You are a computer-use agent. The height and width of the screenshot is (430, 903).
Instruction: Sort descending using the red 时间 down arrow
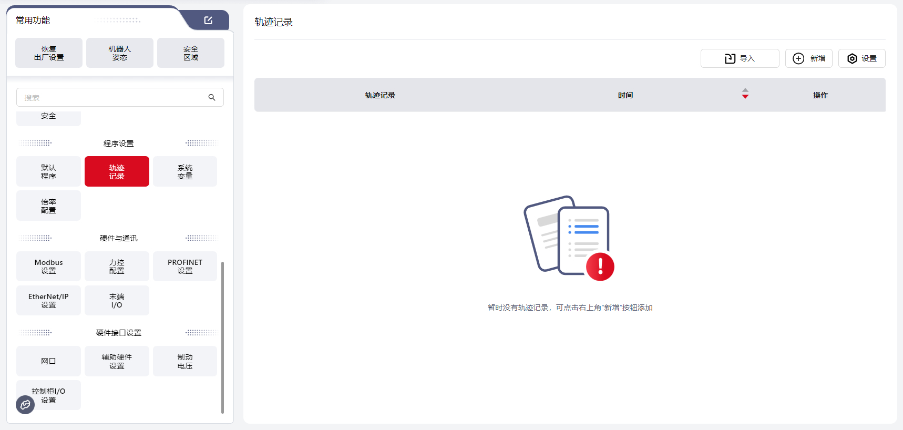pos(745,97)
